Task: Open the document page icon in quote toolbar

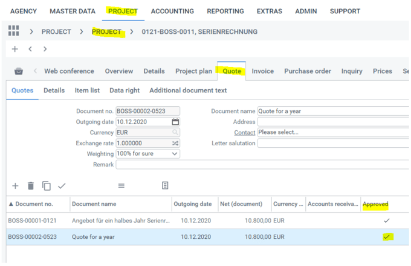Action: click(x=165, y=186)
